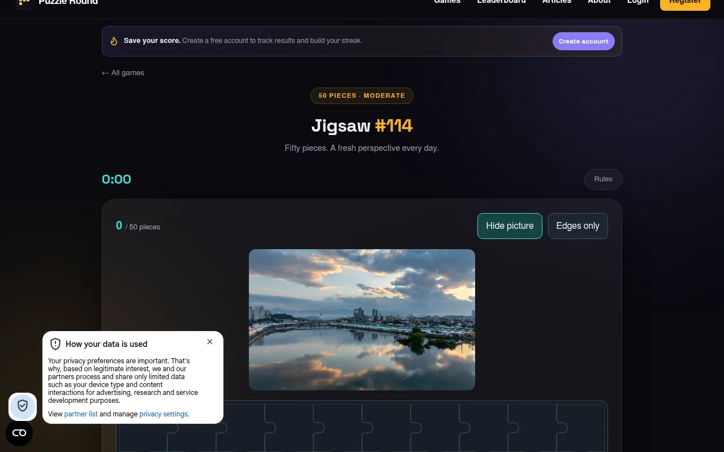Open the Leaderboard page
The image size is (724, 452).
(502, 2)
